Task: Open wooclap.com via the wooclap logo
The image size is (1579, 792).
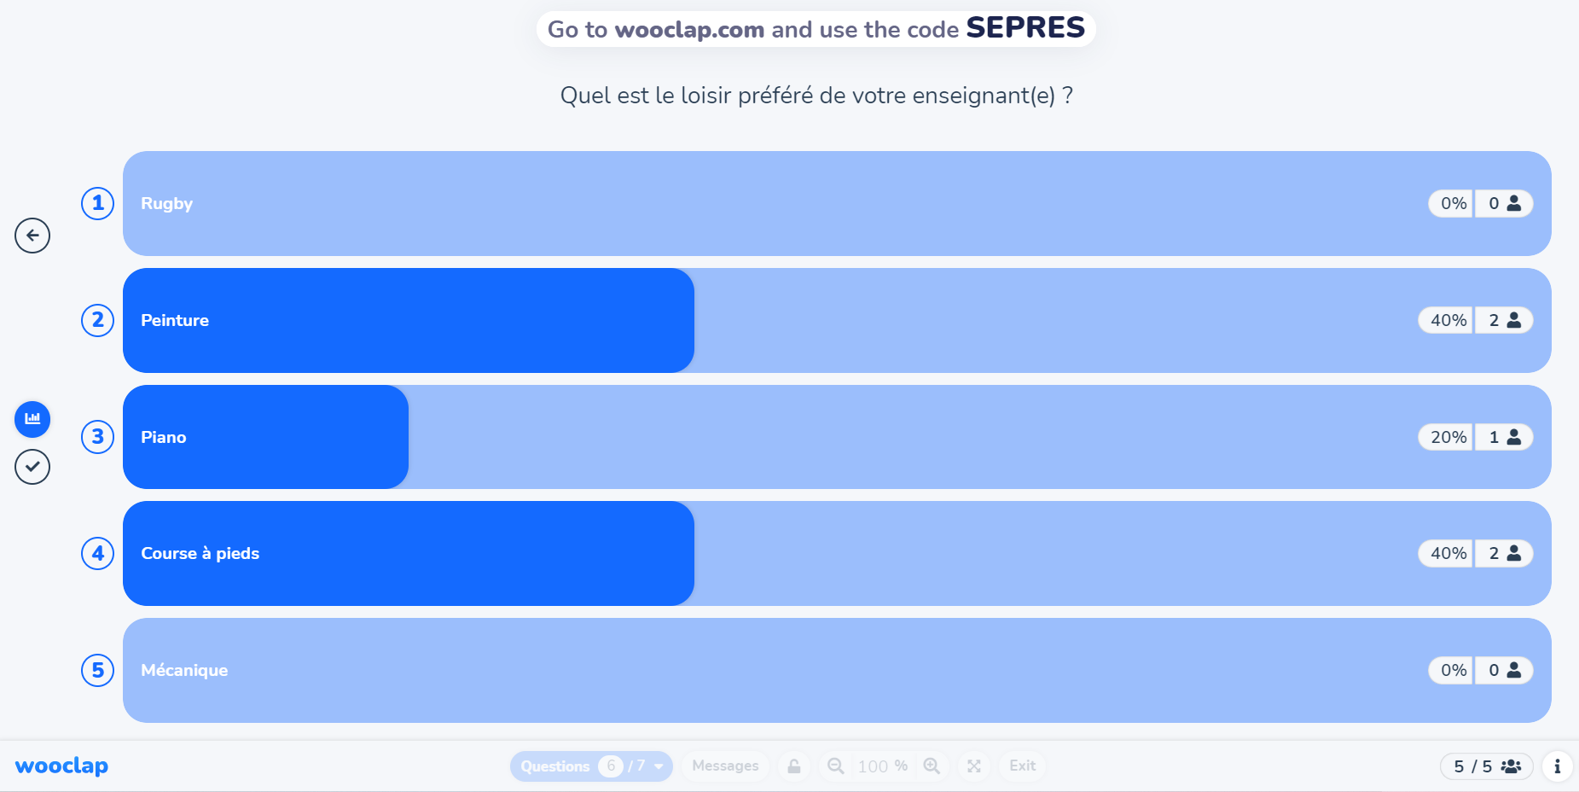Action: click(61, 766)
